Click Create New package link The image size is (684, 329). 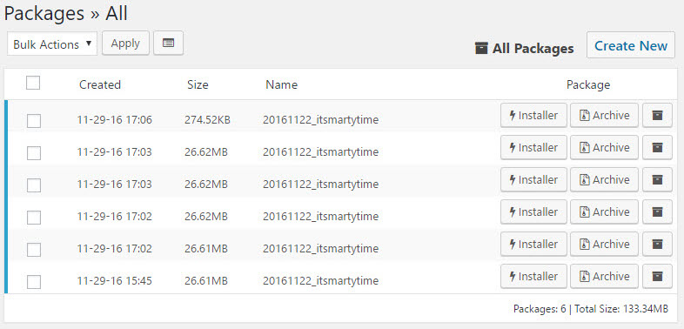tap(631, 45)
